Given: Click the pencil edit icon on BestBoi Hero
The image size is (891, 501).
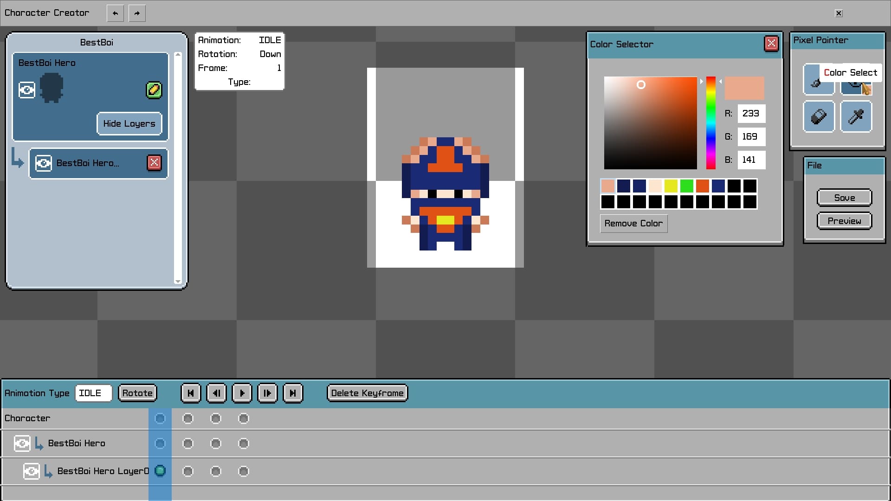Looking at the screenshot, I should pyautogui.click(x=153, y=90).
